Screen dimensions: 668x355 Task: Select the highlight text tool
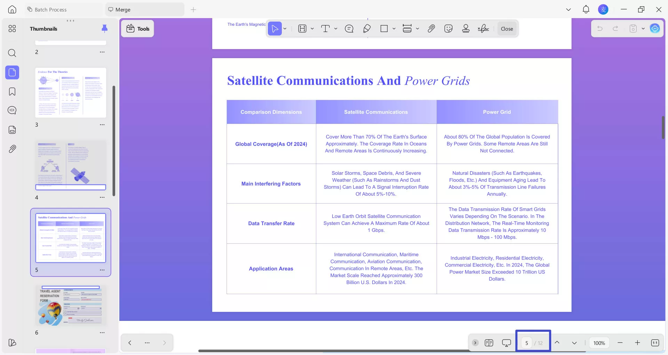[x=302, y=29]
